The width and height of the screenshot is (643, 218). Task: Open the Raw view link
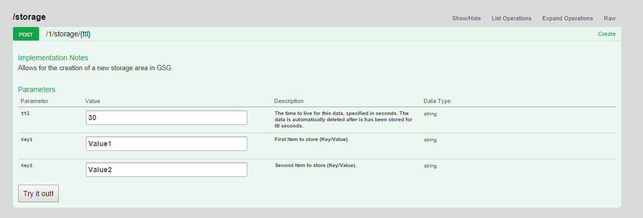[x=610, y=18]
